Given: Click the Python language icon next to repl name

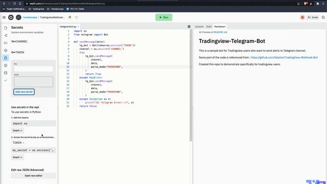Looking at the screenshot, I should (x=70, y=17).
